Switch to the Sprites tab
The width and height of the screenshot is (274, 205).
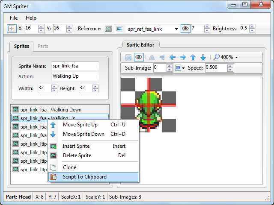[x=21, y=47]
